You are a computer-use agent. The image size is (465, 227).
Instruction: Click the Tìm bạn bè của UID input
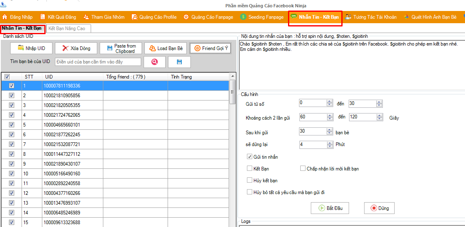point(98,62)
